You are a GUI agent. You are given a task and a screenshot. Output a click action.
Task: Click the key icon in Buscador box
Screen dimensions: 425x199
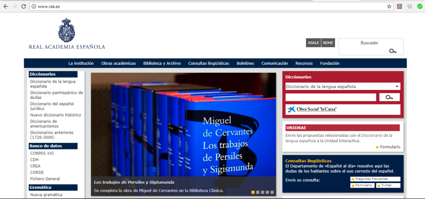(393, 51)
